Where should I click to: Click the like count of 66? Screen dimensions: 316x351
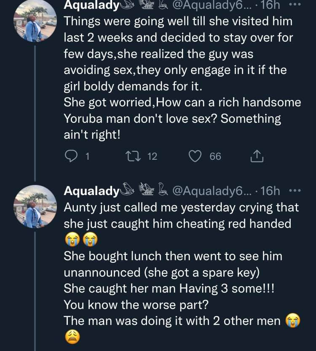(215, 156)
